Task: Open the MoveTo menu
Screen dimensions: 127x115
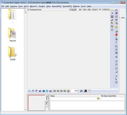Action: (x=34, y=6)
